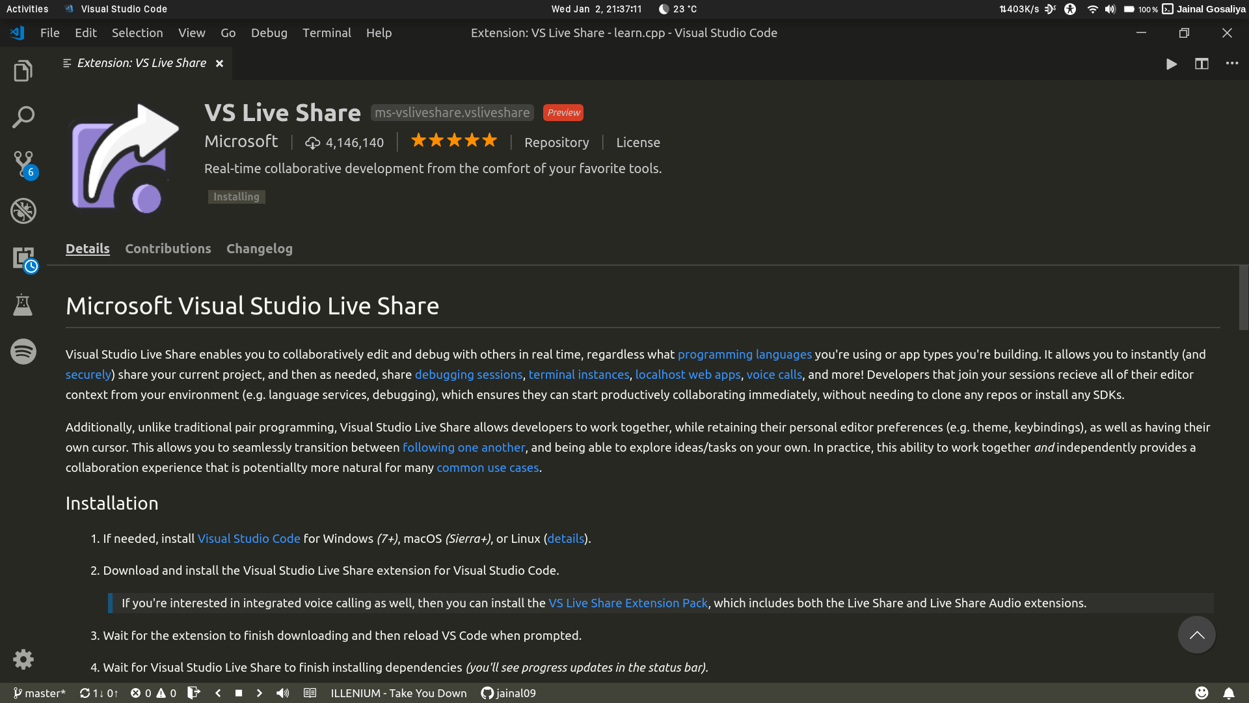1249x703 pixels.
Task: Open the Extensions view in the activity bar
Action: [x=23, y=258]
